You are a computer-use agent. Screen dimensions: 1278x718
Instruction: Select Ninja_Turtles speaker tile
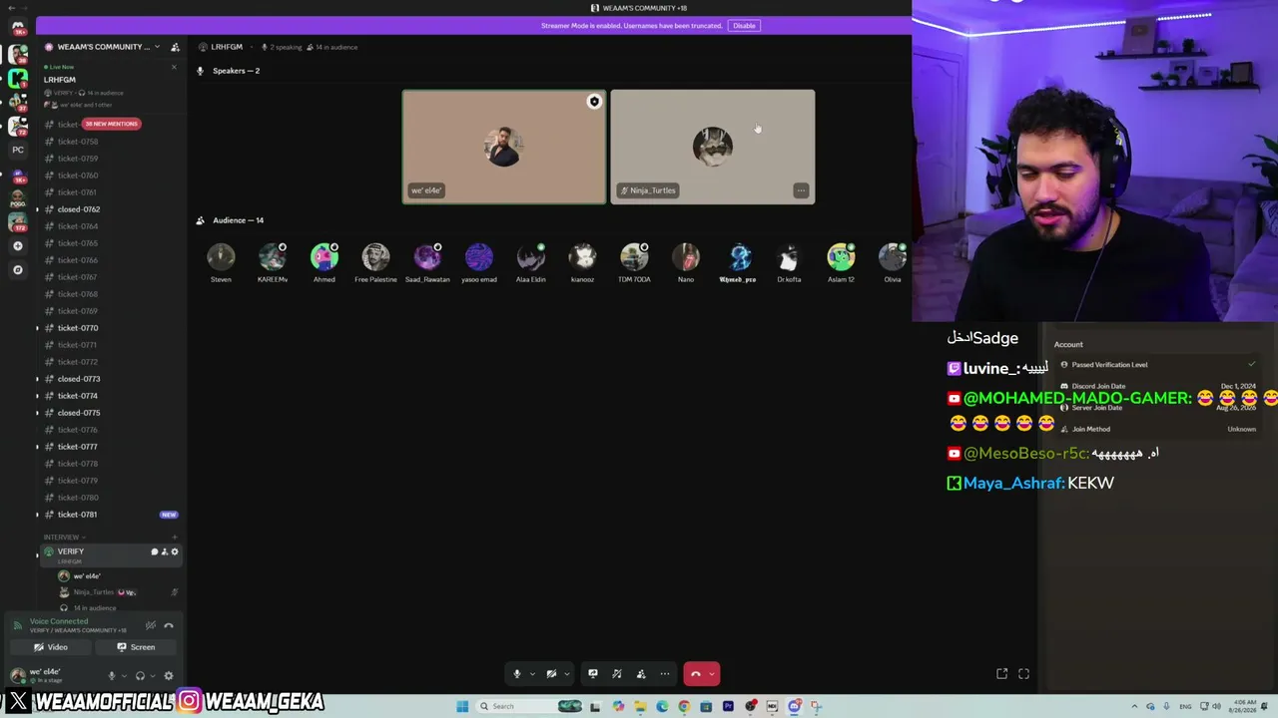point(713,147)
